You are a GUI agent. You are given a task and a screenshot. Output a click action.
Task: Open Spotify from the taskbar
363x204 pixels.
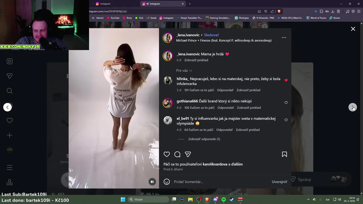tap(223, 199)
